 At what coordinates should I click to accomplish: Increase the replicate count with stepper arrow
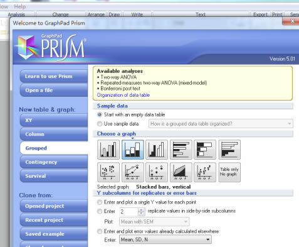click(x=142, y=210)
